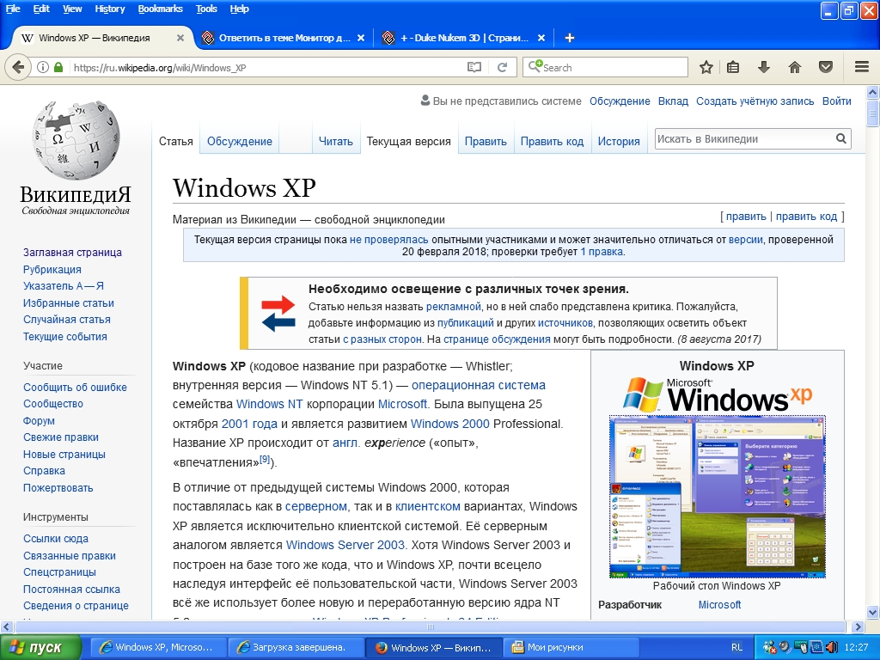Open Свежие правки sidebar link
Viewport: 880px width, 660px height.
(61, 437)
